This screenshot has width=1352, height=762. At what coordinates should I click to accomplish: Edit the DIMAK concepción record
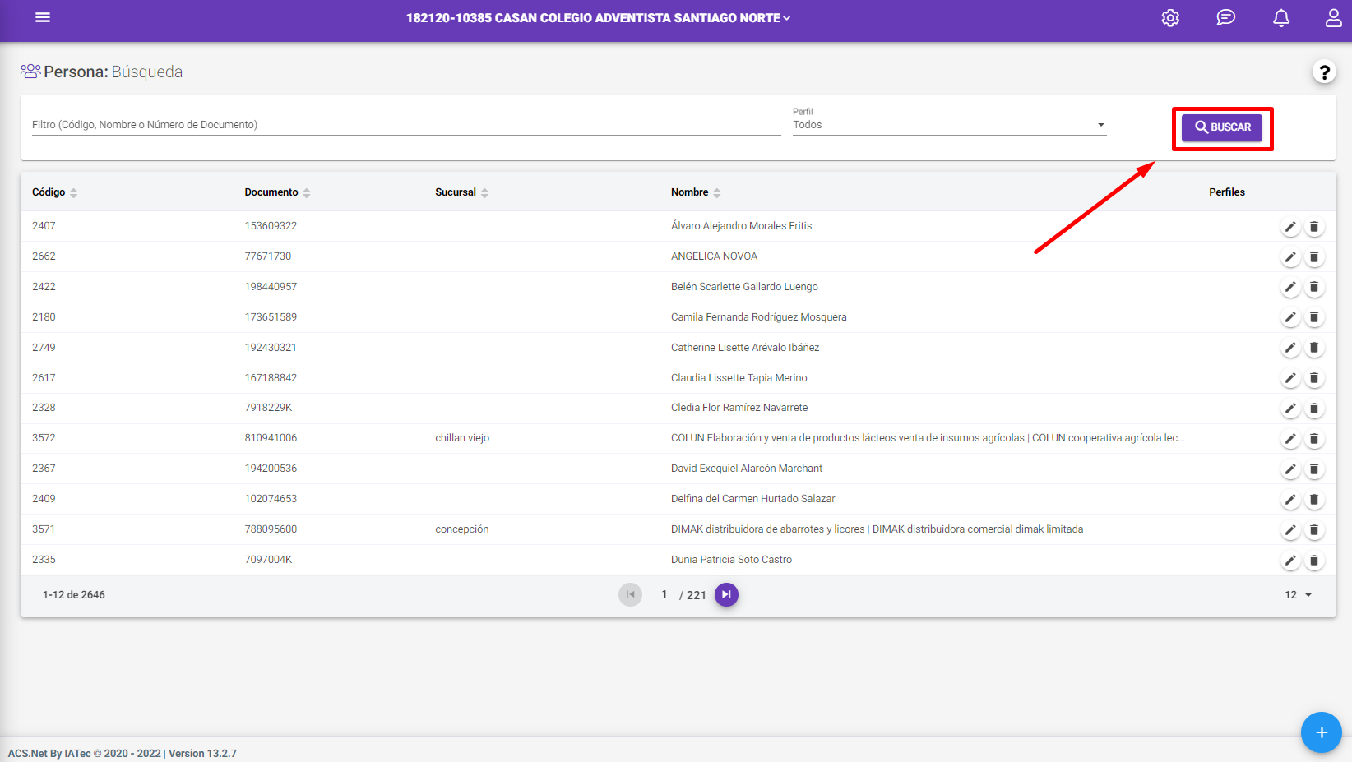click(x=1290, y=530)
